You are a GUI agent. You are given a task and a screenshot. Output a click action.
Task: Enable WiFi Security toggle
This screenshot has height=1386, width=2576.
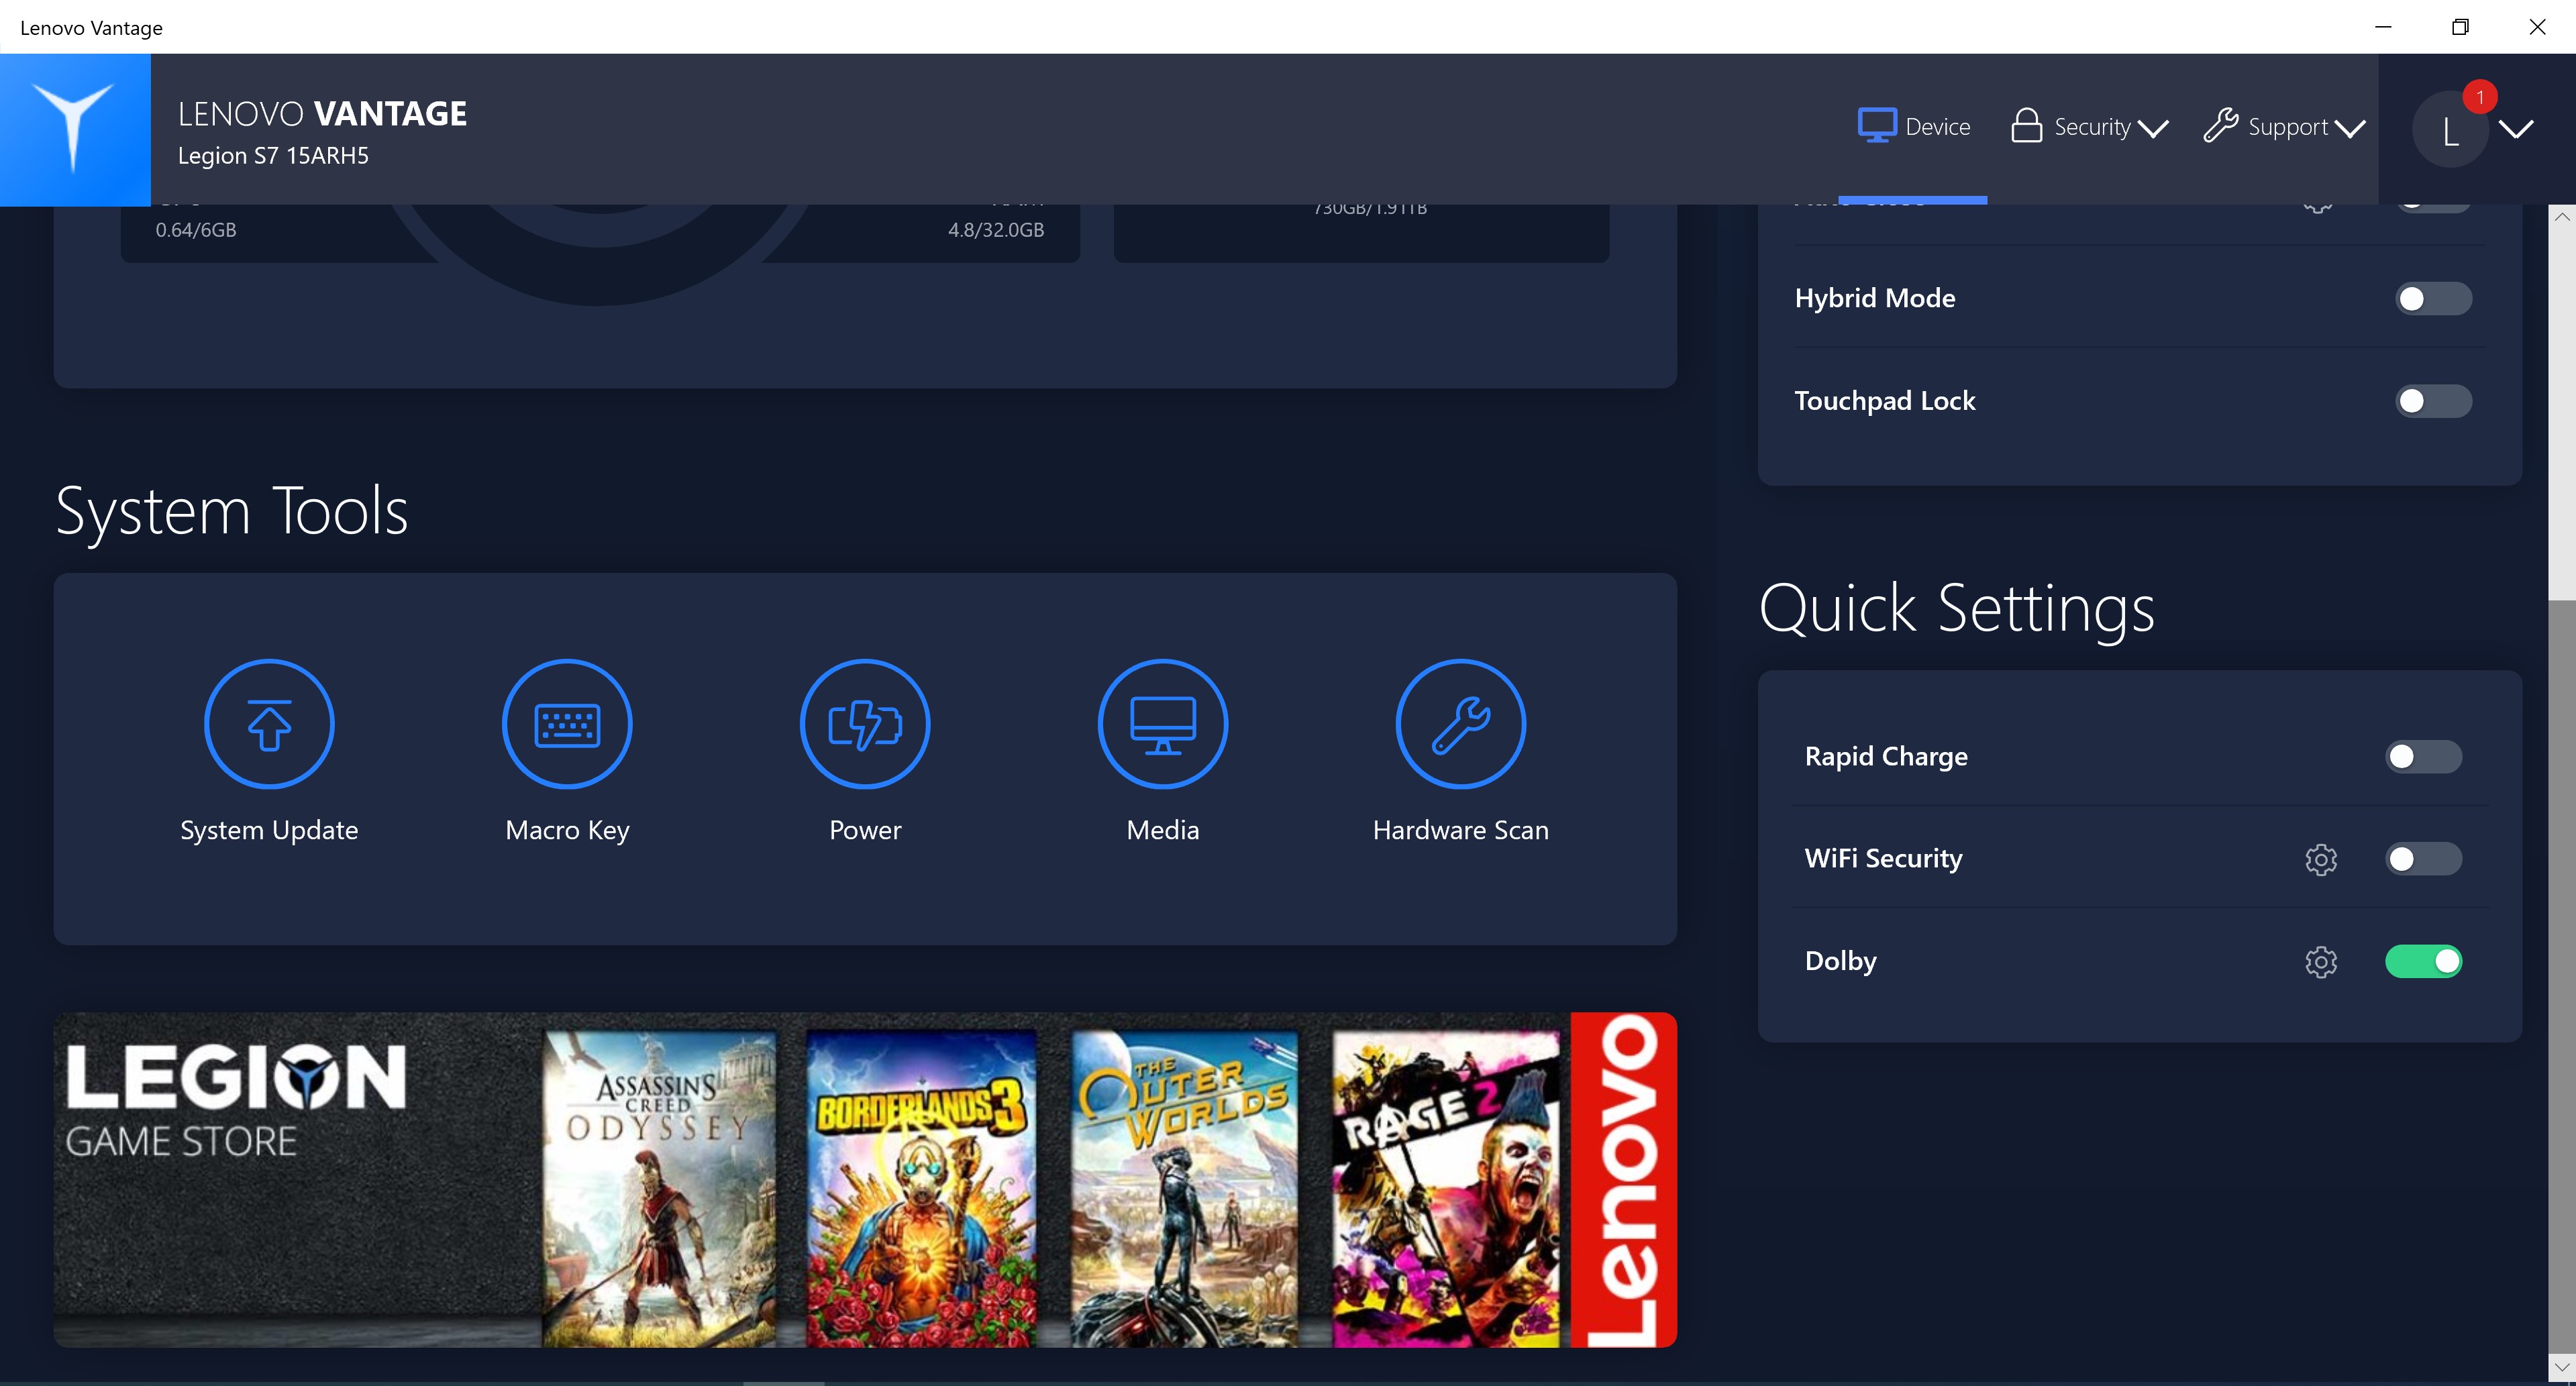[2423, 859]
